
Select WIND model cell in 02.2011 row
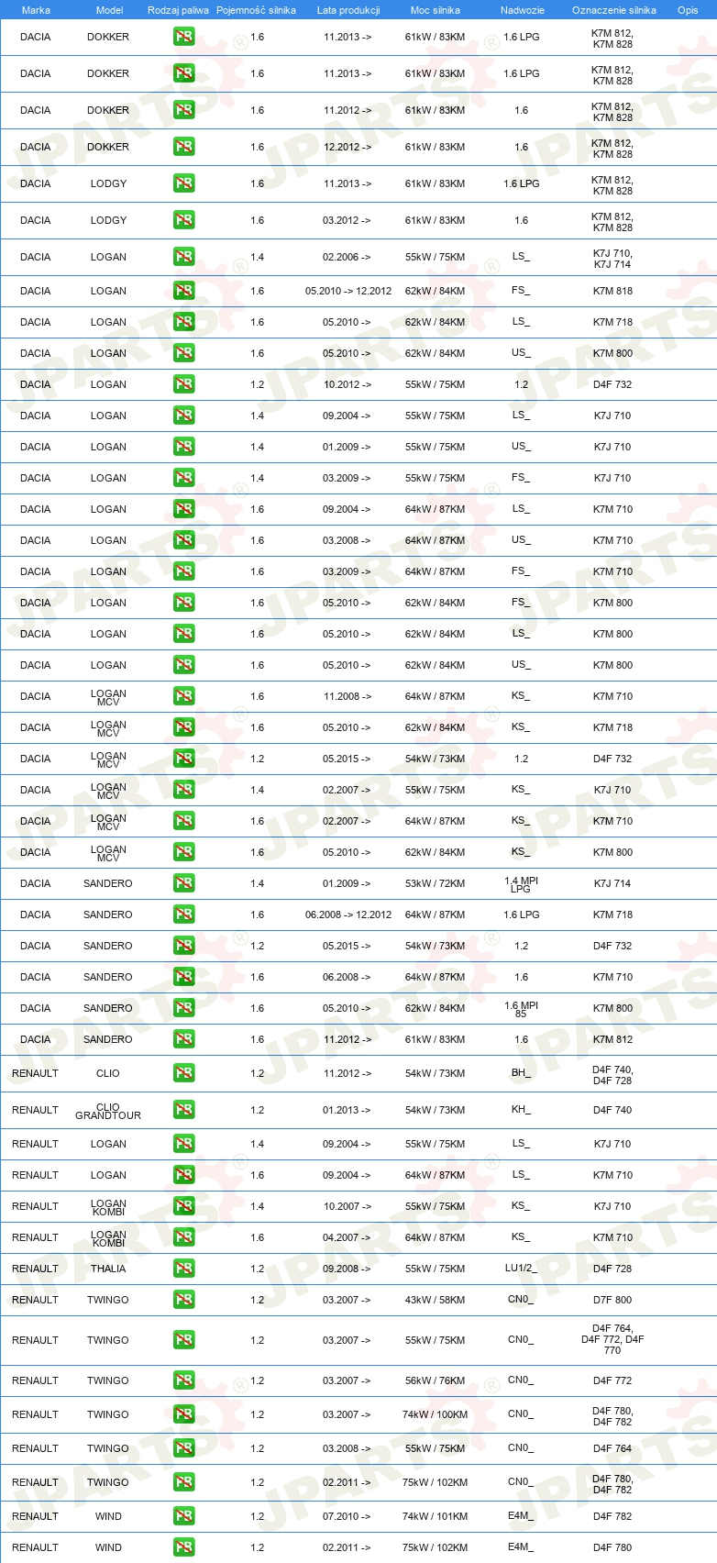tap(108, 1547)
